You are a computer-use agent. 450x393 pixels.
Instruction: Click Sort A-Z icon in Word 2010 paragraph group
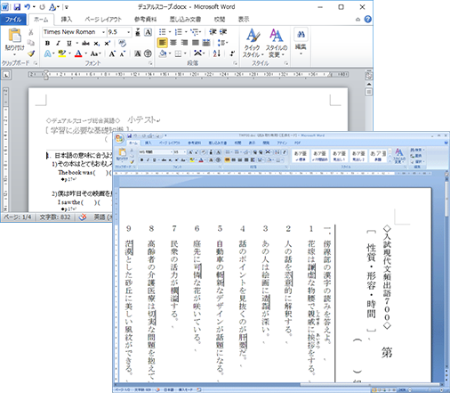[x=216, y=53]
